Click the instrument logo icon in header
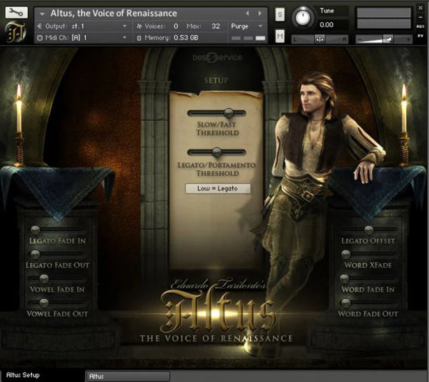 point(15,32)
